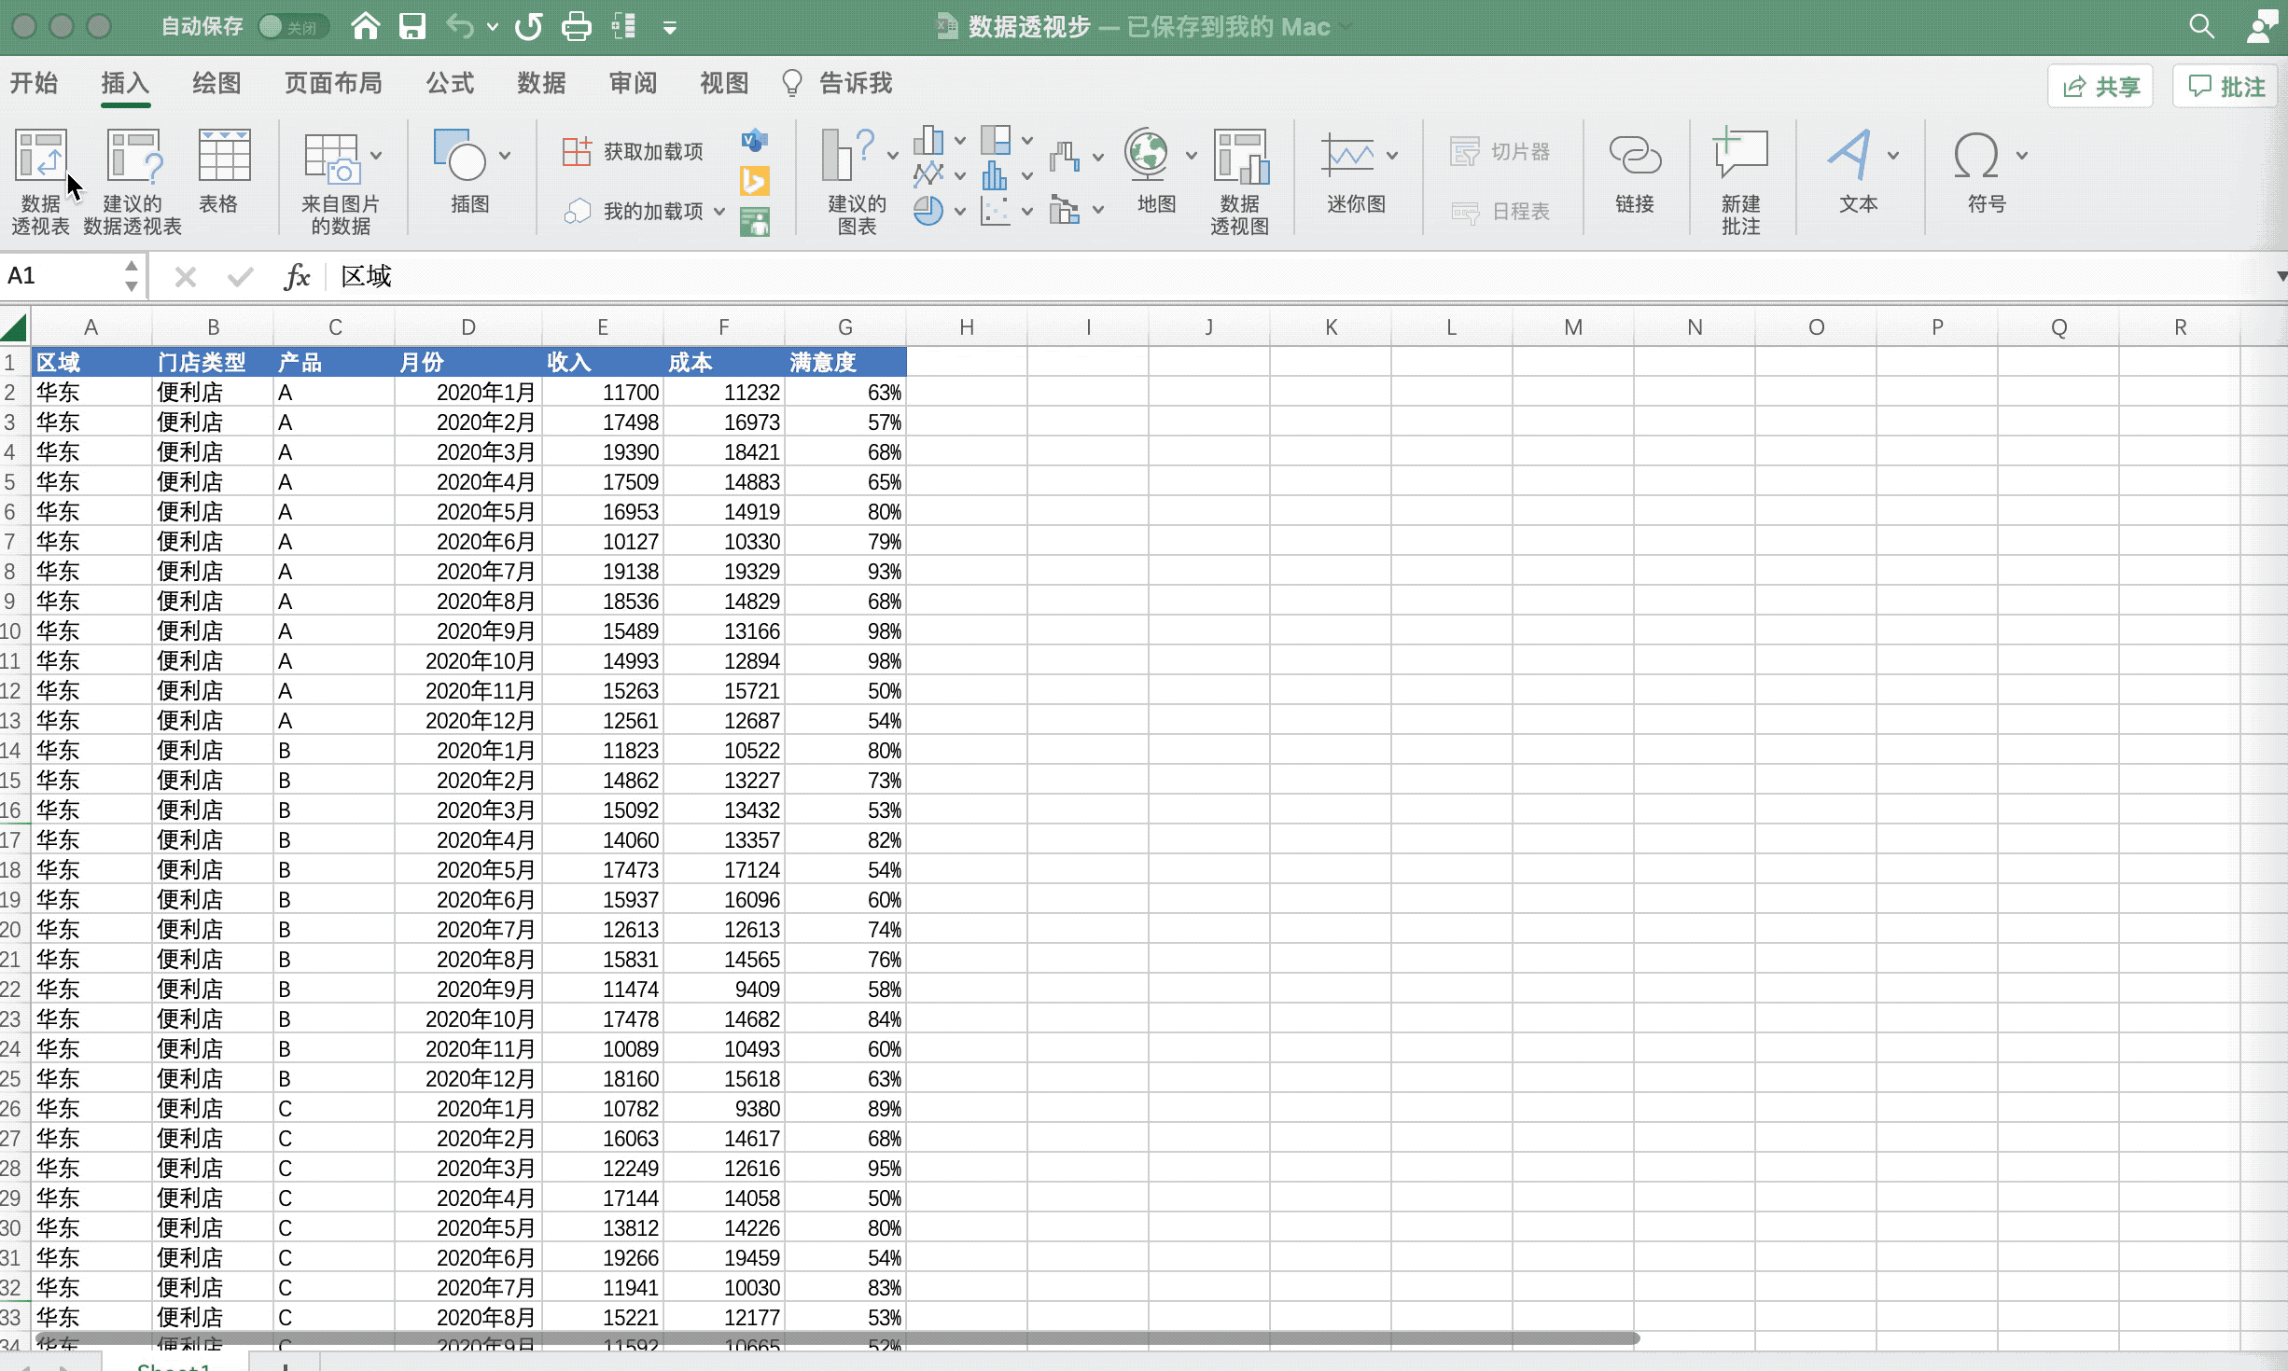Insert a statistical histogram chart
Image resolution: width=2288 pixels, height=1371 pixels.
tap(996, 174)
